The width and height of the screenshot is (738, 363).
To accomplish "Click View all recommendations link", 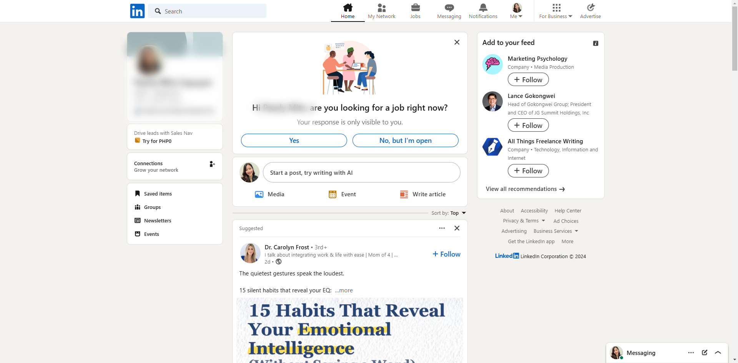I will [525, 189].
